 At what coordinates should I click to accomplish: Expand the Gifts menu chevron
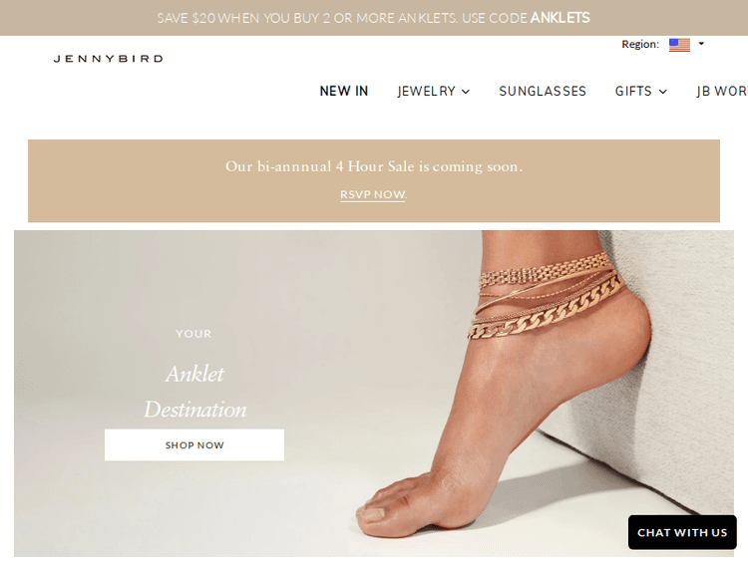click(662, 92)
